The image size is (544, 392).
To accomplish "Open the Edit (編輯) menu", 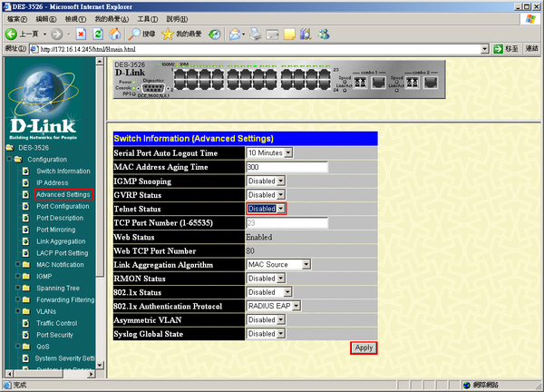I will click(x=46, y=19).
